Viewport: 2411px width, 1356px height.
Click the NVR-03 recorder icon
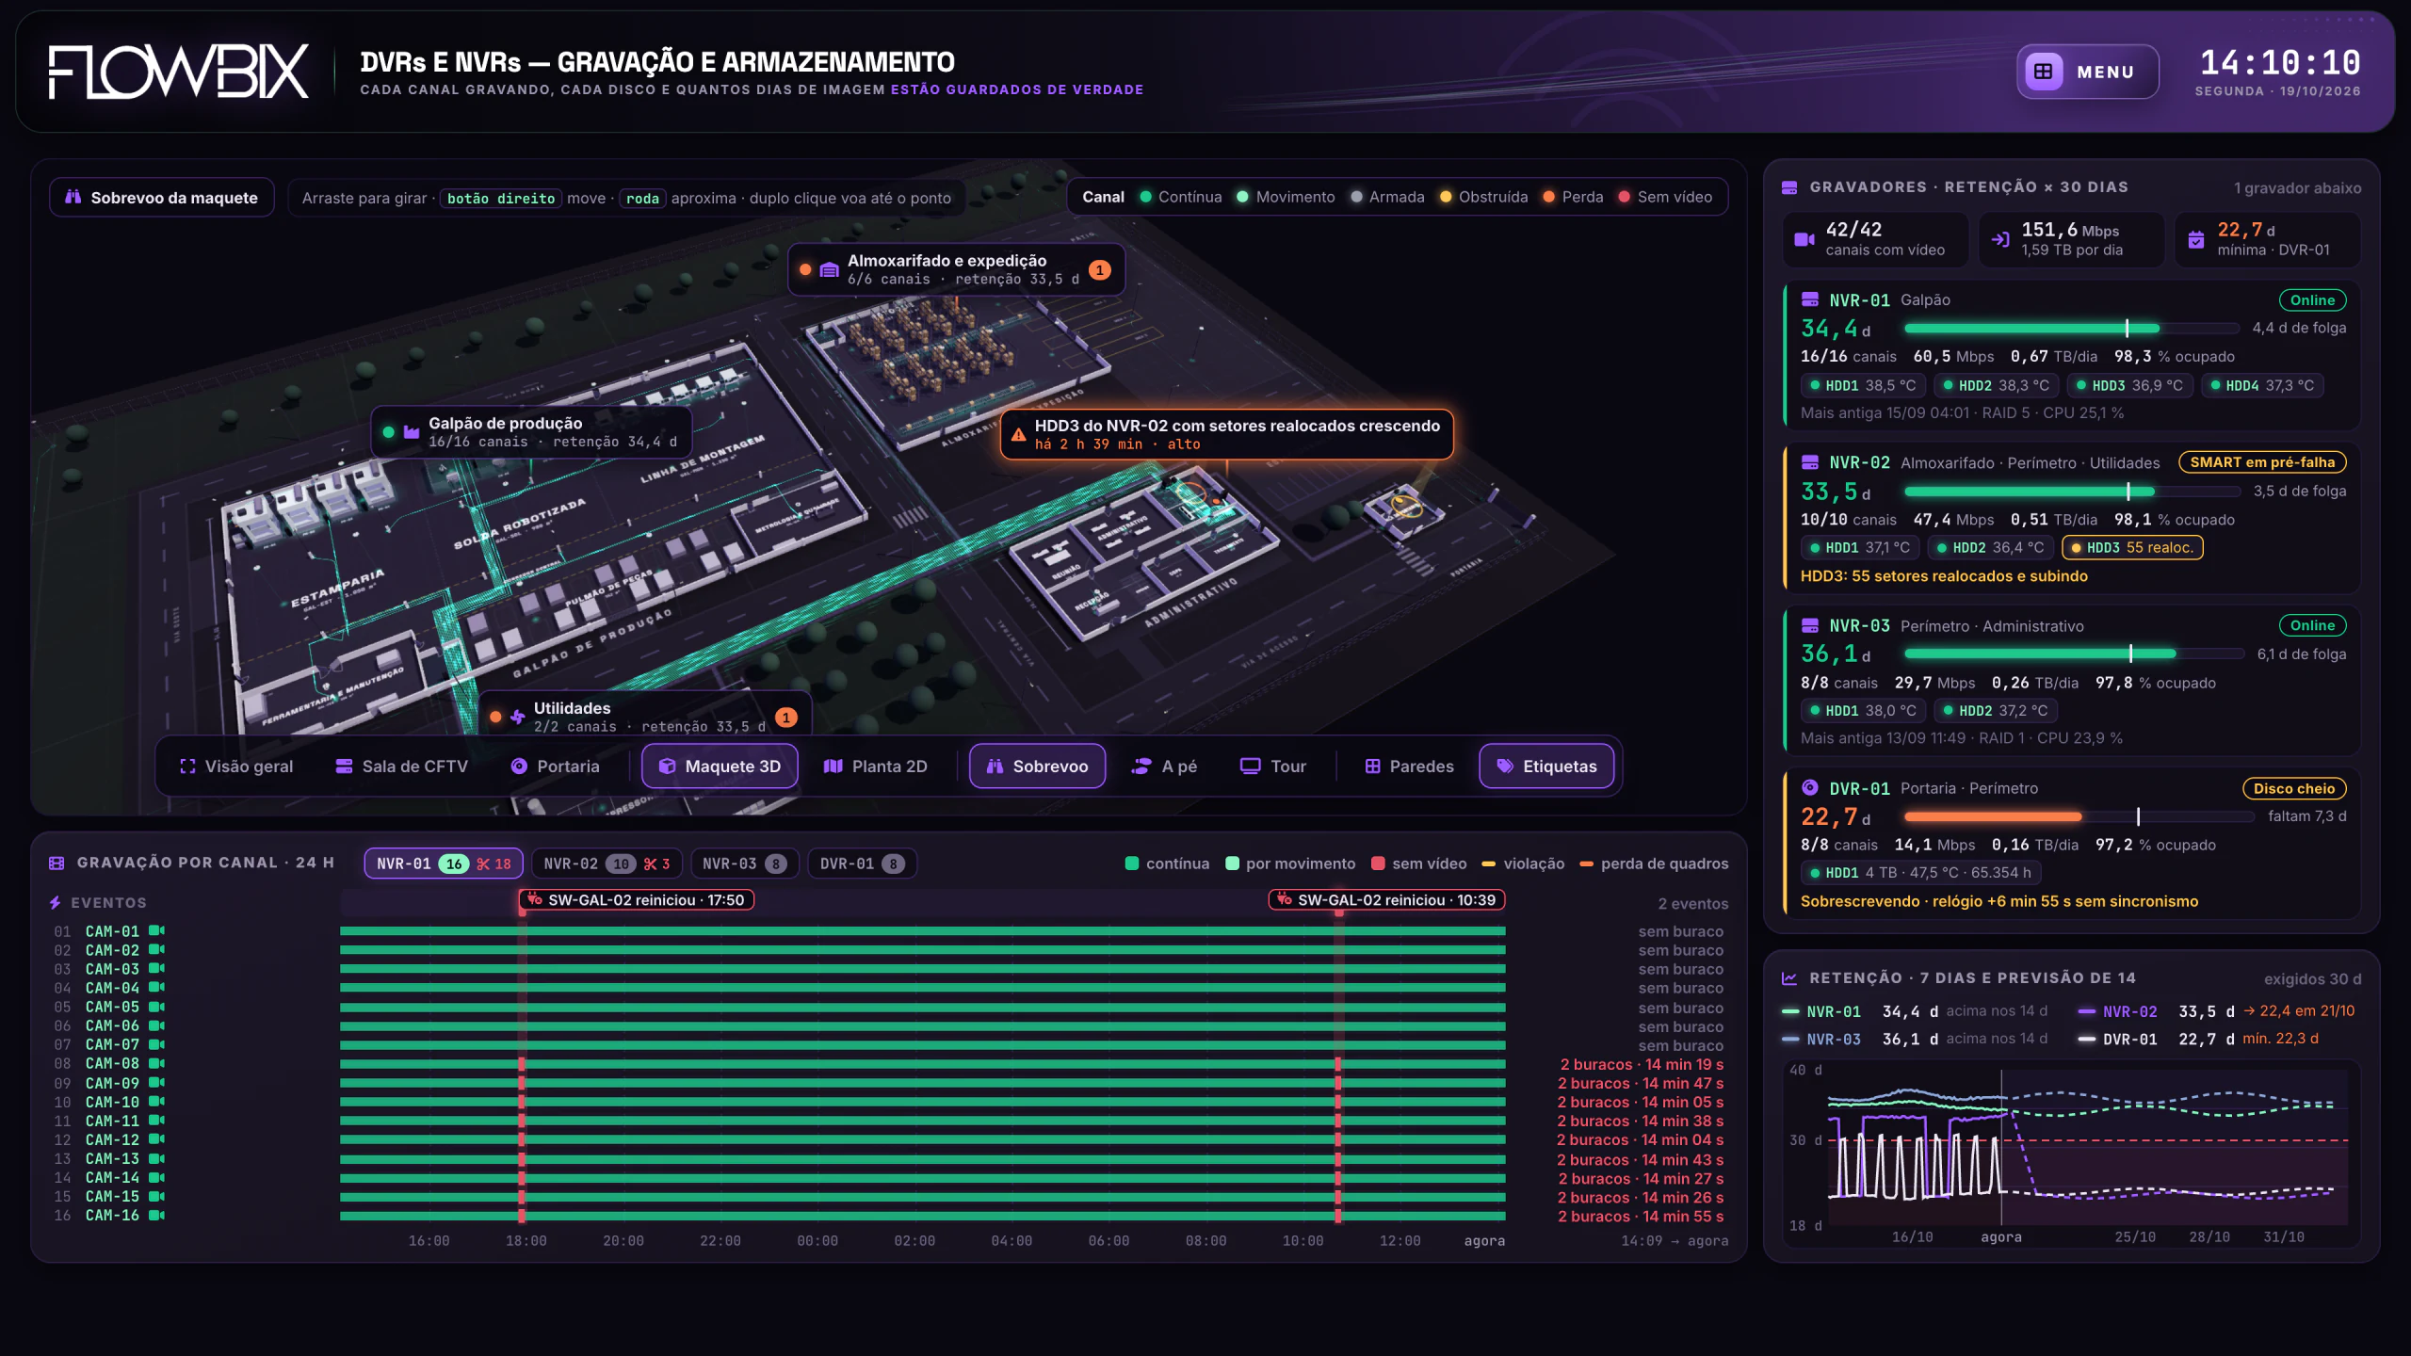[1809, 626]
